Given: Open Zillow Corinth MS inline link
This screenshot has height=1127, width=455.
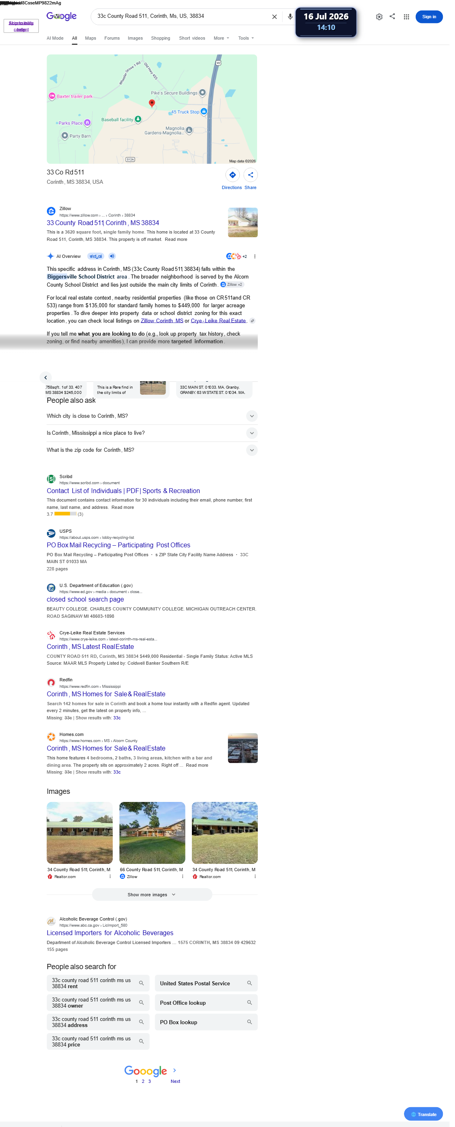Looking at the screenshot, I should (162, 321).
